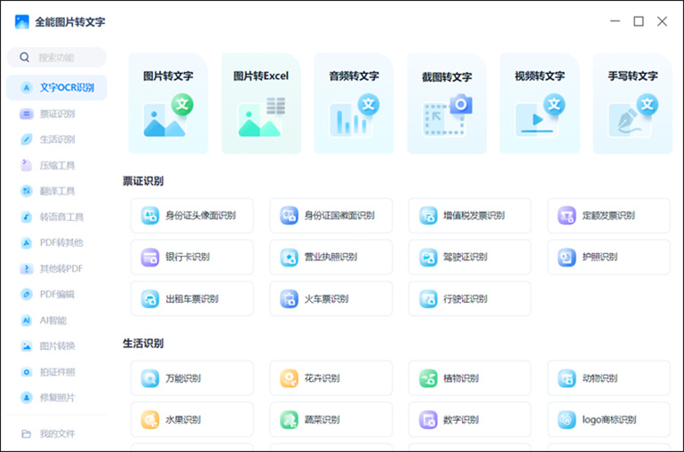Switch to 票证识别 in the sidebar
Viewport: 684px width, 452px height.
pos(57,114)
